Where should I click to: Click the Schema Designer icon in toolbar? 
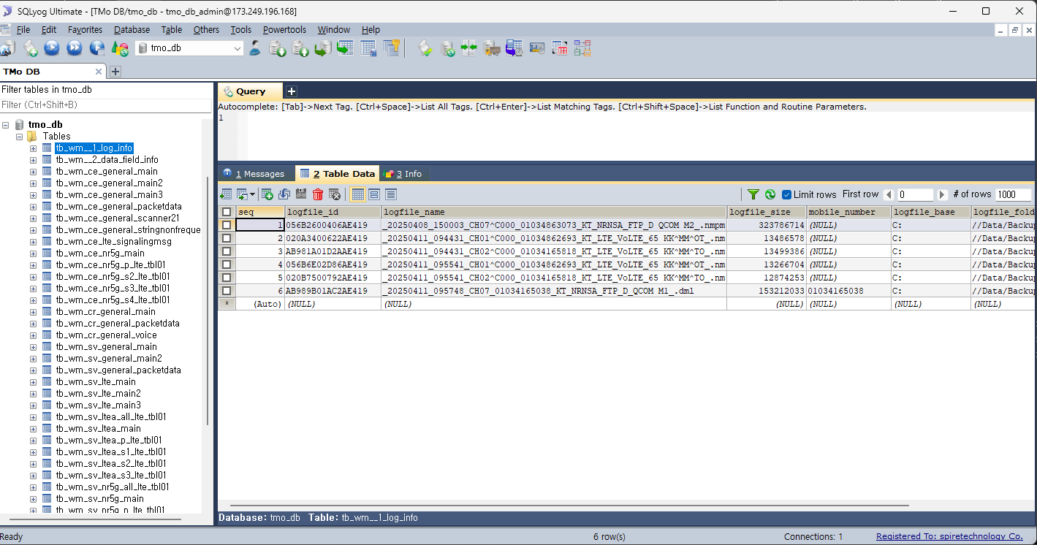pyautogui.click(x=582, y=48)
